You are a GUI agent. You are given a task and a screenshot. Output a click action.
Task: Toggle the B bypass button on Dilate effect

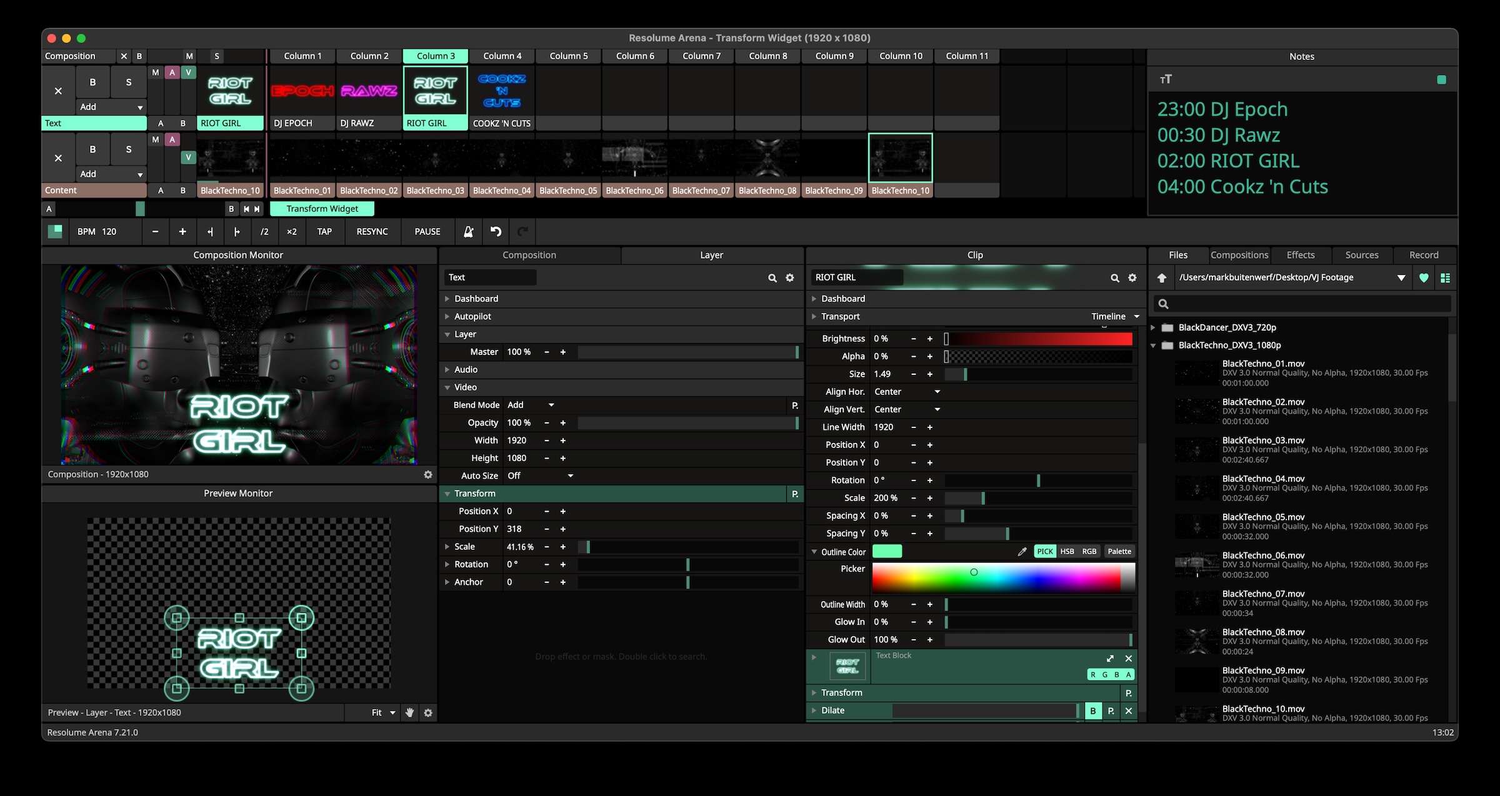click(1092, 710)
